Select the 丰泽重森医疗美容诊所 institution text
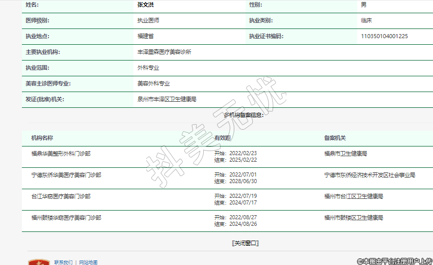 (x=165, y=52)
